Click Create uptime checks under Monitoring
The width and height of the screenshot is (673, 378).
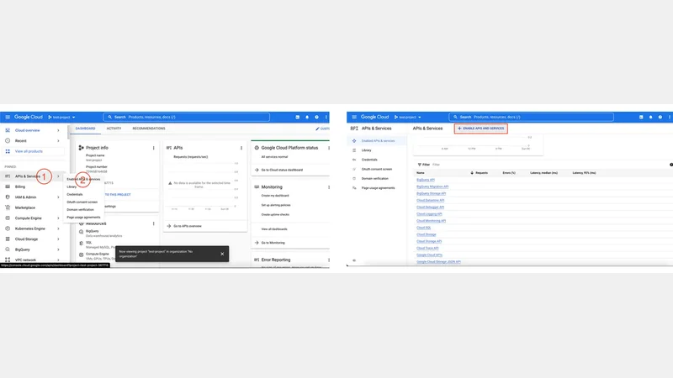pos(275,215)
